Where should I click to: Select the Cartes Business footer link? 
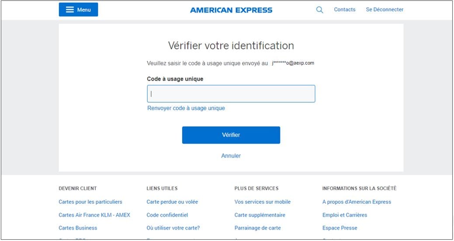[x=78, y=228]
